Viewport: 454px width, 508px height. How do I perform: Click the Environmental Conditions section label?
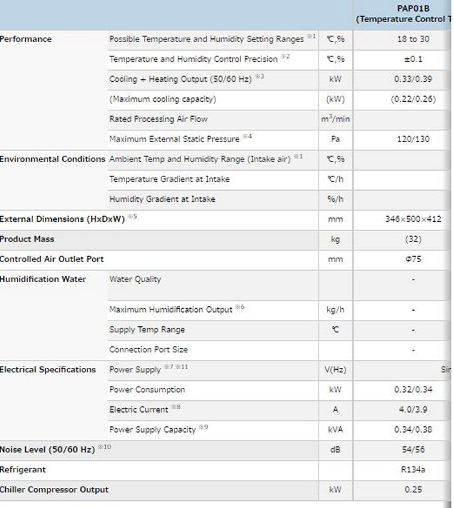tap(52, 159)
